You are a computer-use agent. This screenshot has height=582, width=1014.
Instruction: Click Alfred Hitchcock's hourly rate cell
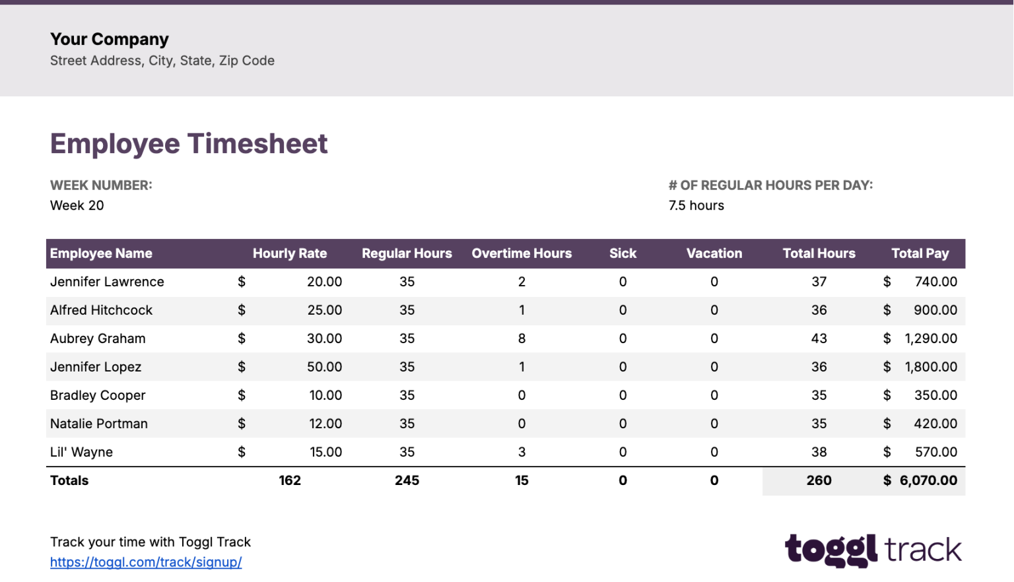tap(325, 310)
